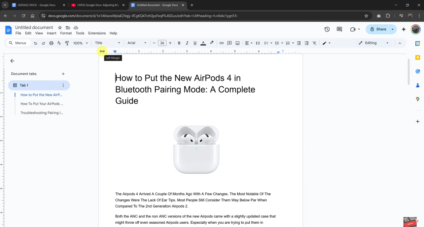The height and width of the screenshot is (227, 424).
Task: Open the highlight color picker
Action: coord(212,43)
